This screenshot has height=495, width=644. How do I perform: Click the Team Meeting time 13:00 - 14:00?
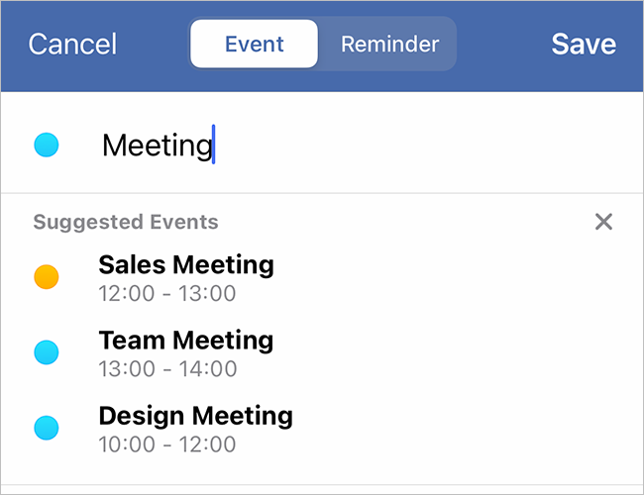tap(167, 369)
